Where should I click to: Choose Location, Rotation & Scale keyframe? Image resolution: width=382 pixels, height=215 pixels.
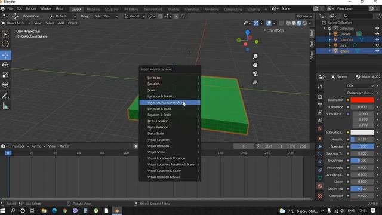(x=170, y=103)
